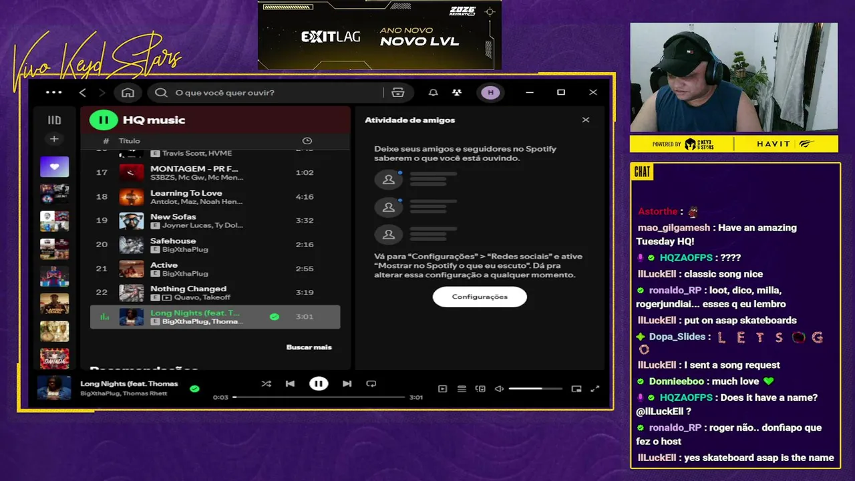Click the Long Nights playing row title

[x=195, y=313]
